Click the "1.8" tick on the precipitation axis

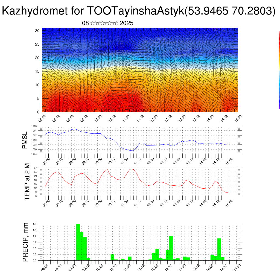tap(35, 224)
